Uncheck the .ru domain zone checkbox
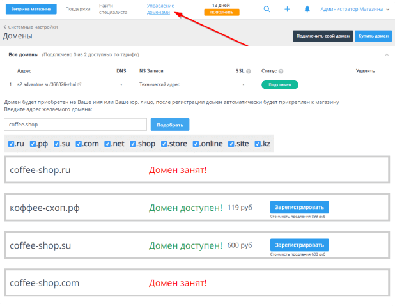The width and height of the screenshot is (395, 306). [12, 144]
